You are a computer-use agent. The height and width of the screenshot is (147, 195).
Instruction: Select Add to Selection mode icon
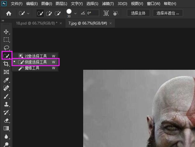pos(49,13)
